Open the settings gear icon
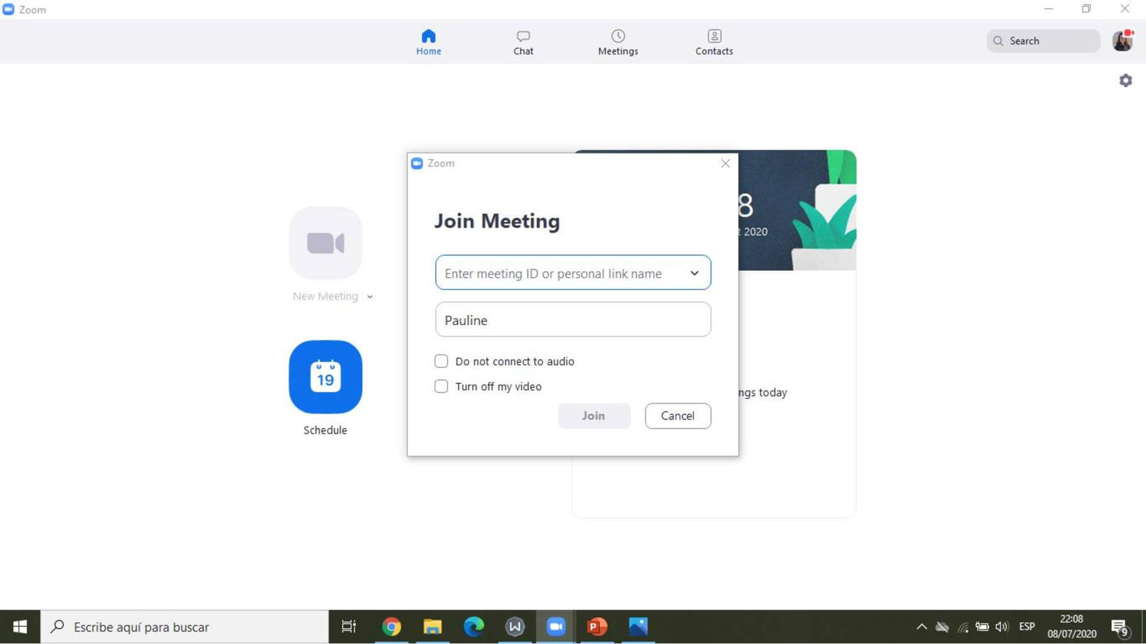Viewport: 1146px width, 644px height. (x=1125, y=81)
